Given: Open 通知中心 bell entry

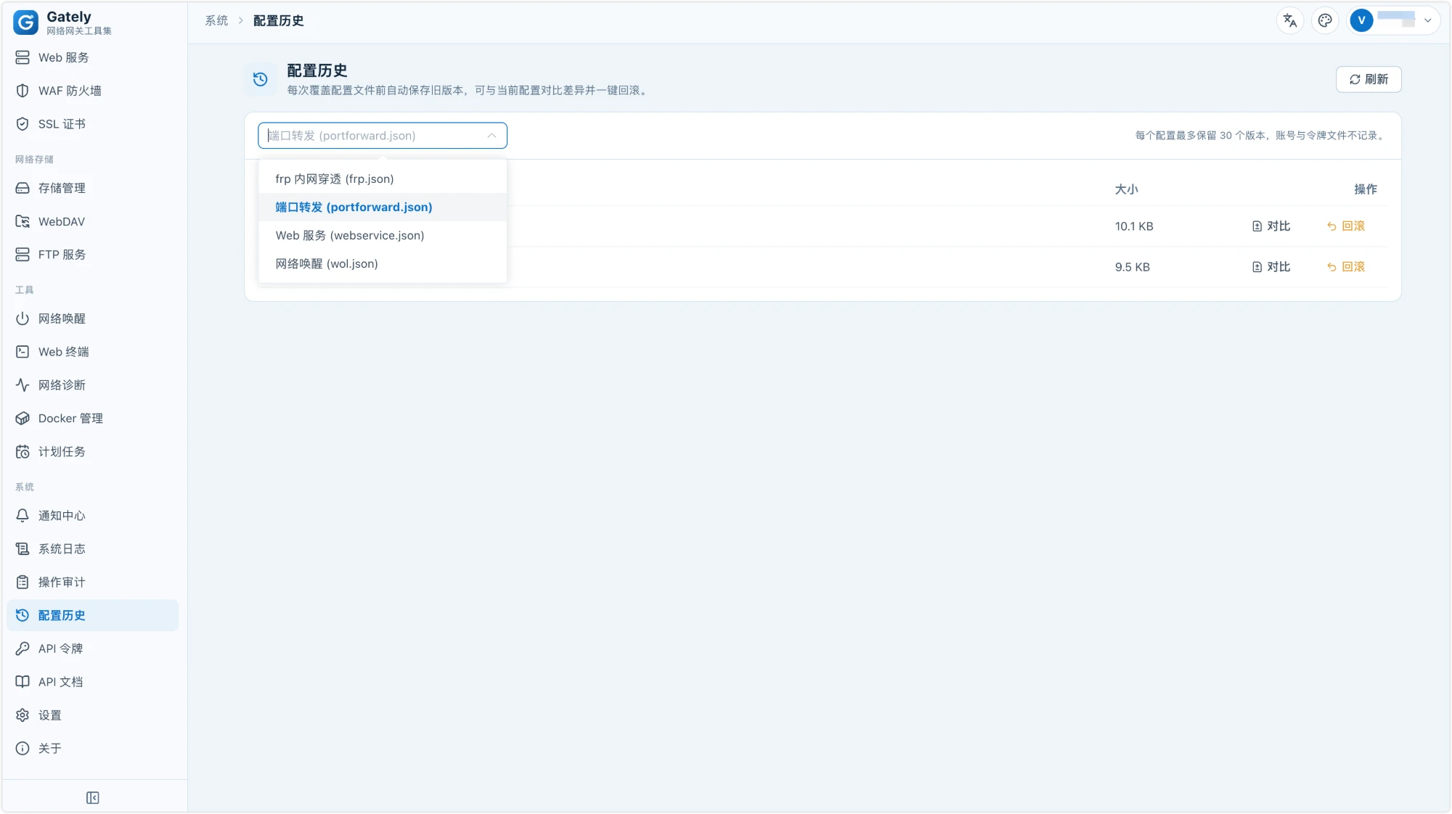Looking at the screenshot, I should click(x=92, y=516).
